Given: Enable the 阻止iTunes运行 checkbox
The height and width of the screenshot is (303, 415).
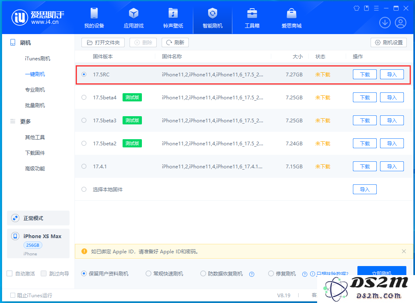Looking at the screenshot, I should 12,295.
